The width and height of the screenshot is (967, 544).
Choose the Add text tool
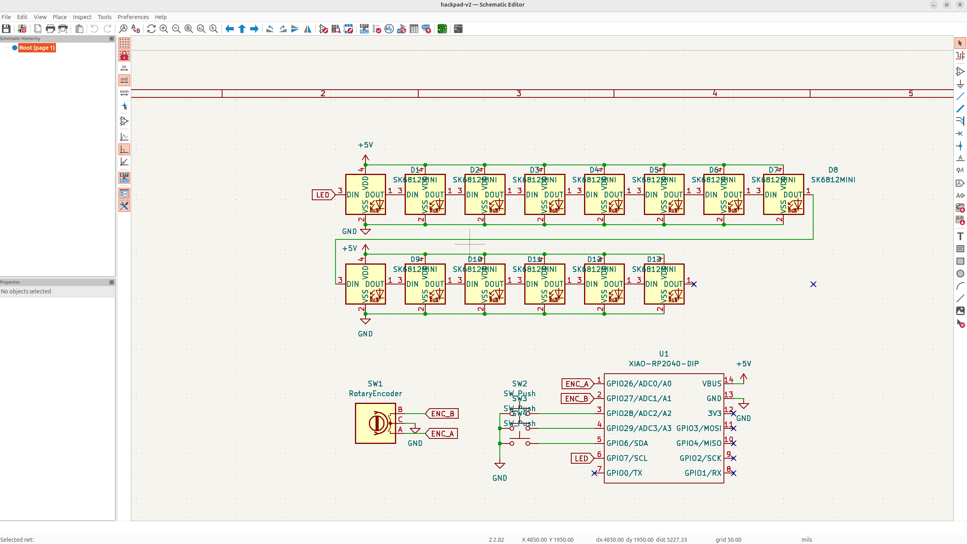(960, 236)
